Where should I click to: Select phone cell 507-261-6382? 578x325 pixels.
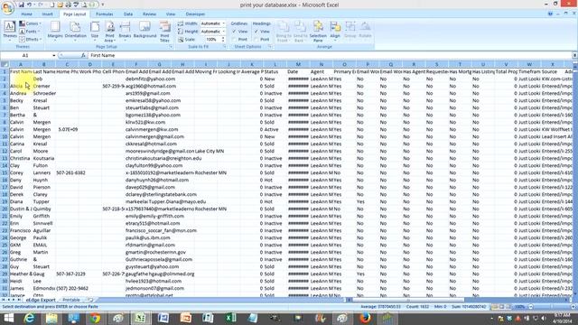click(x=67, y=172)
